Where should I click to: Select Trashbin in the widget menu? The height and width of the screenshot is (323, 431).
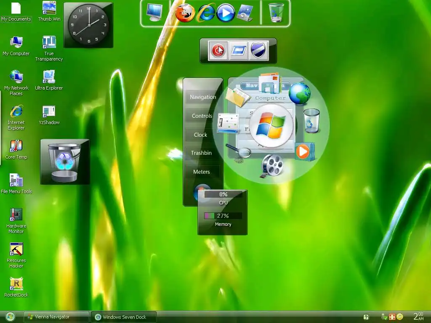pyautogui.click(x=201, y=153)
